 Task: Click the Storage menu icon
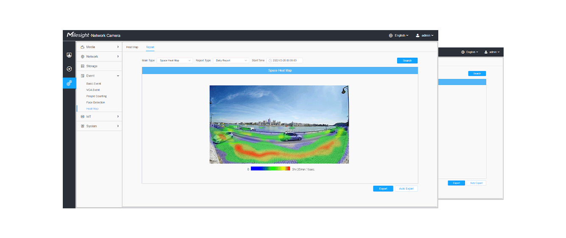[x=83, y=66]
